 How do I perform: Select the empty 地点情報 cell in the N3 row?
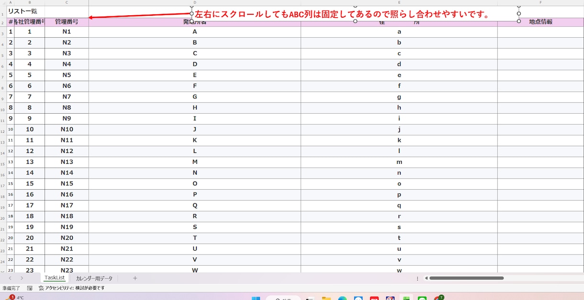coord(540,54)
